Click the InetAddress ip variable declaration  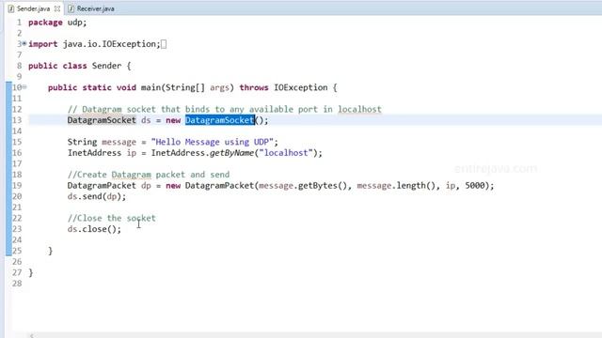102,153
